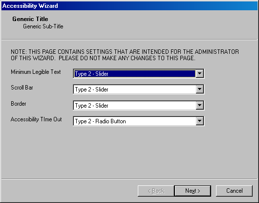Click the NOTE administrator warning line
Image resolution: width=259 pixels, height=203 pixels.
tap(125, 52)
